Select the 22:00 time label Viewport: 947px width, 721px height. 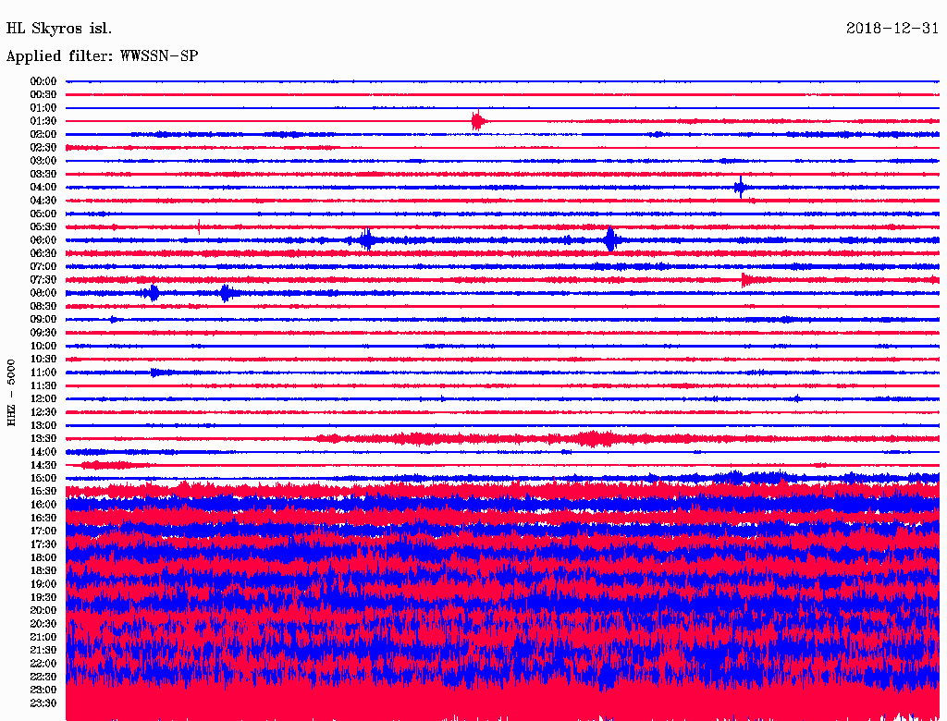[x=43, y=663]
